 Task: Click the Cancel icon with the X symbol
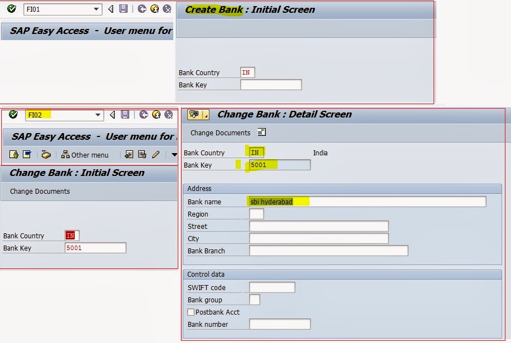[168, 115]
